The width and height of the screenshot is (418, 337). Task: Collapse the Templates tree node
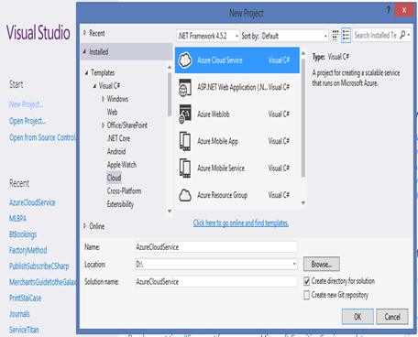[87, 72]
